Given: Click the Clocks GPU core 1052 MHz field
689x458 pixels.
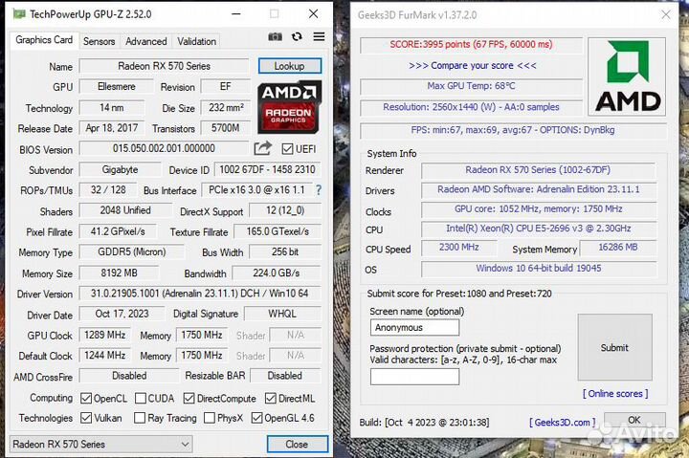Looking at the screenshot, I should 538,209.
